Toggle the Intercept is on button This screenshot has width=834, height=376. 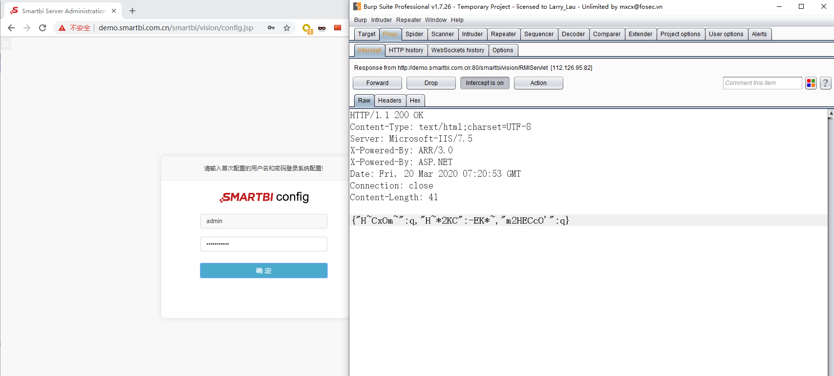[485, 83]
